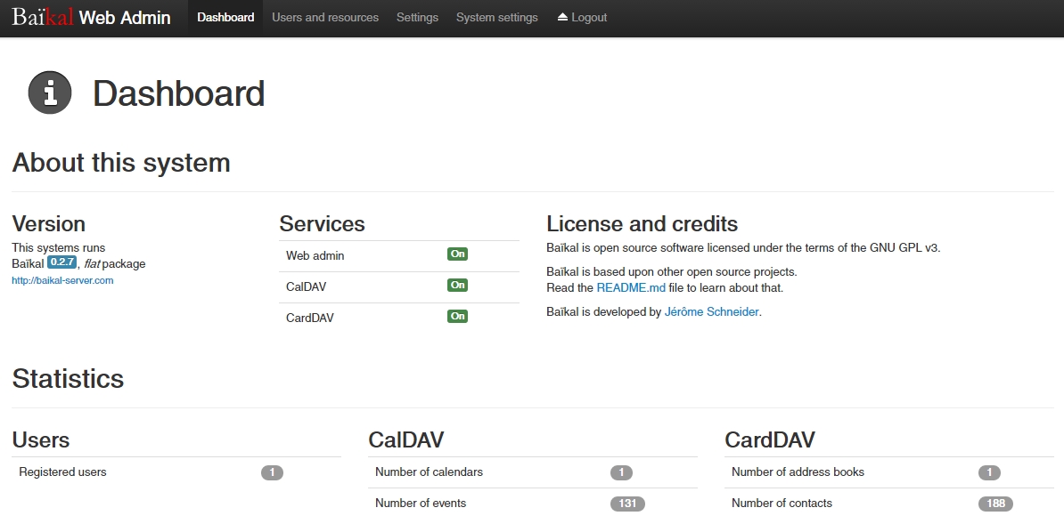Open the README.md link
Viewport: 1064px width, 532px height.
[x=631, y=288]
